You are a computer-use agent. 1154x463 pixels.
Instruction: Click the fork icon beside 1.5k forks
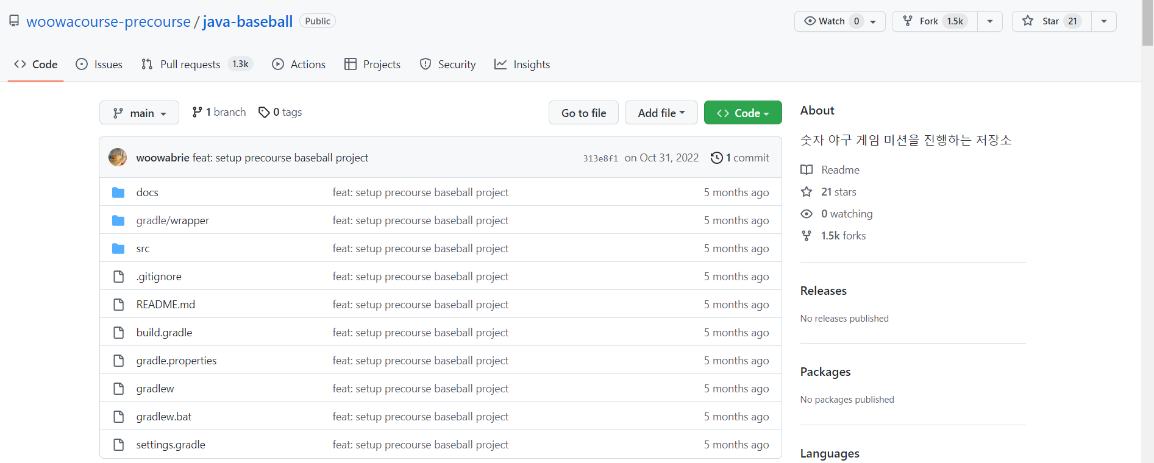click(x=807, y=236)
